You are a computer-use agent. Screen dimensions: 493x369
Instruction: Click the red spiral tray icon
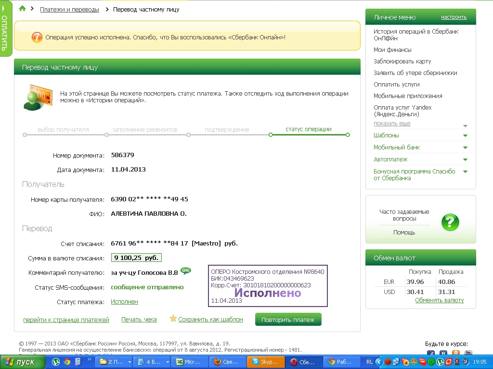(x=449, y=362)
